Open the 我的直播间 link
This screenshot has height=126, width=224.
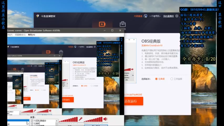pos(169,16)
